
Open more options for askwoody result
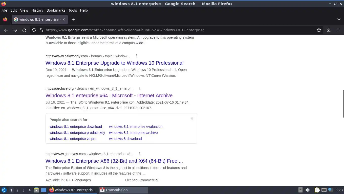136,56
